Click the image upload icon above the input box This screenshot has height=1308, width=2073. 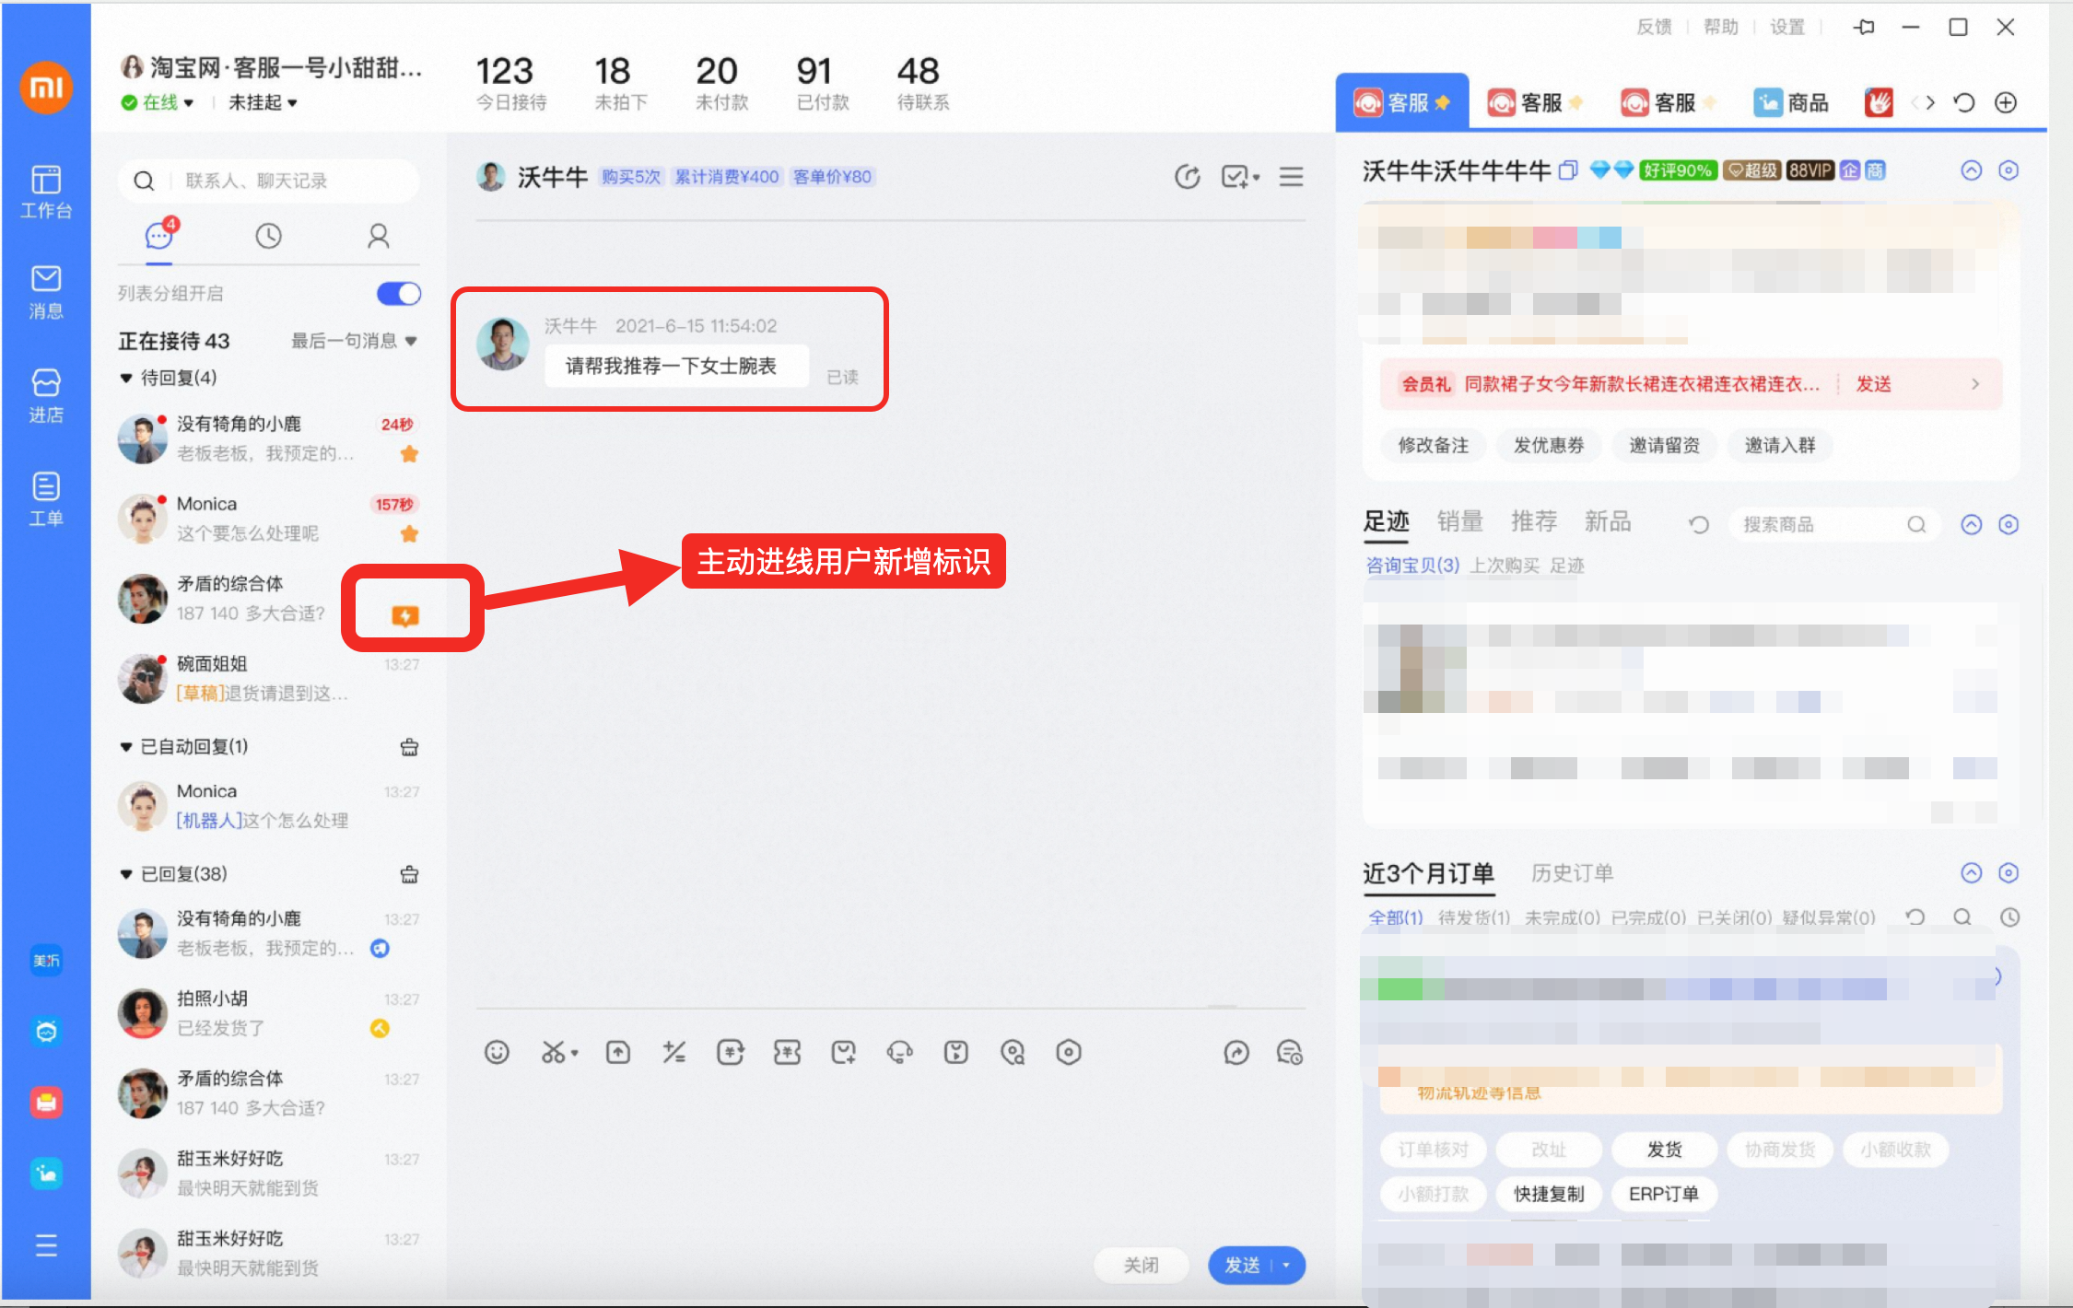pos(618,1052)
